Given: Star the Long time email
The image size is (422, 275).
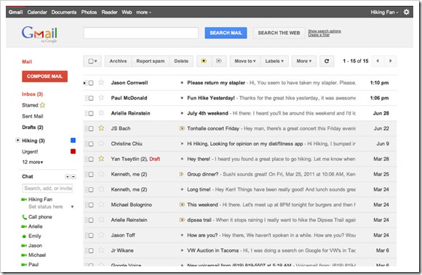Looking at the screenshot, I should coord(101,189).
